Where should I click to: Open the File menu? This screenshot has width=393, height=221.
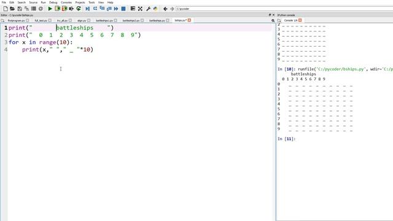(x=4, y=2)
